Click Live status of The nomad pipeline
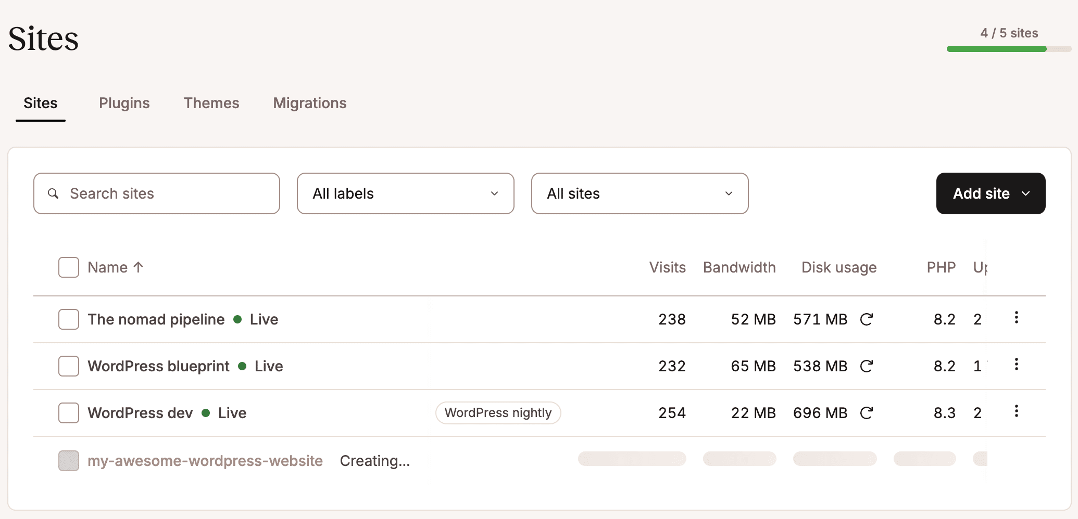This screenshot has height=519, width=1078. (264, 319)
